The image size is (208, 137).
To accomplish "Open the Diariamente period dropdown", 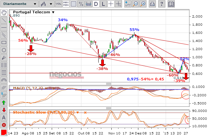I will [x=19, y=4].
